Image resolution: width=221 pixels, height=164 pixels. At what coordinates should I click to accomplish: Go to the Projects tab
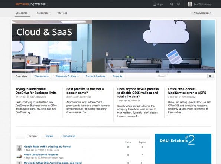point(117,76)
